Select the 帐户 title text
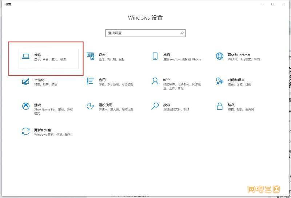This screenshot has height=198, width=291. click(x=167, y=80)
